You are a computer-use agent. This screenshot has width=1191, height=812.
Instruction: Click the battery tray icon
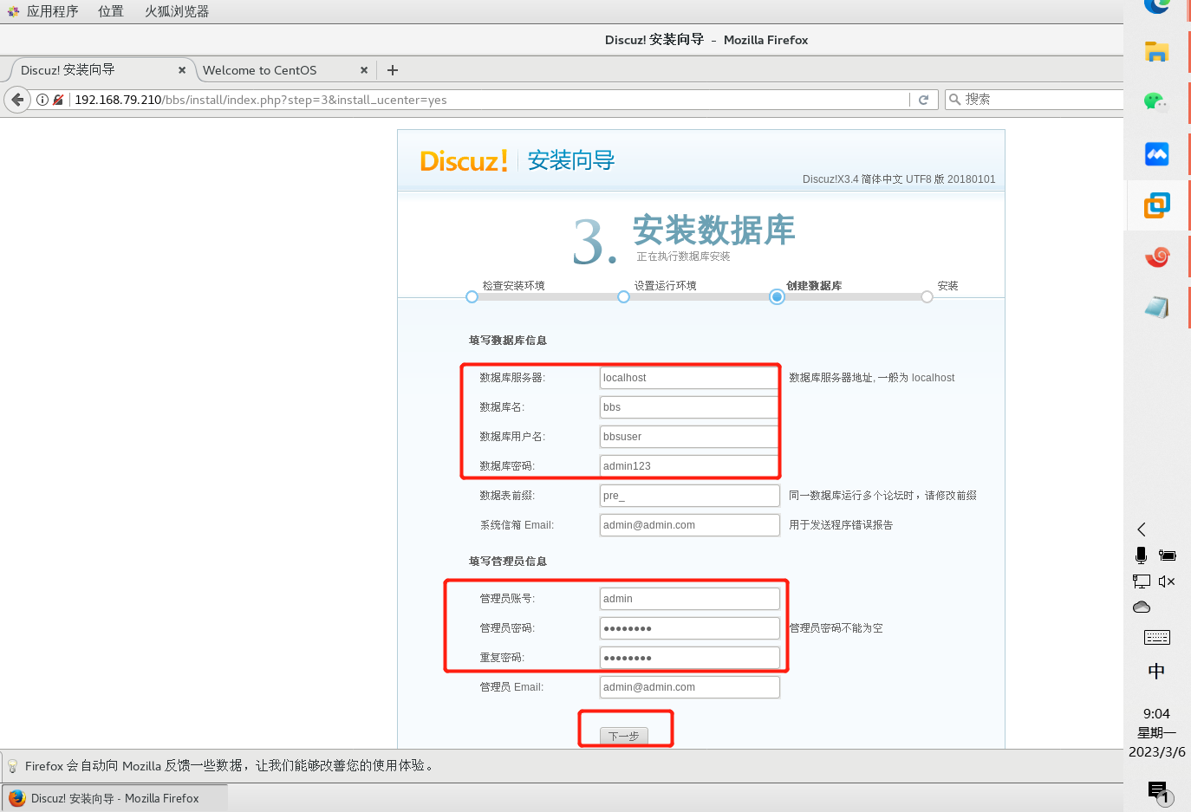coord(1168,555)
